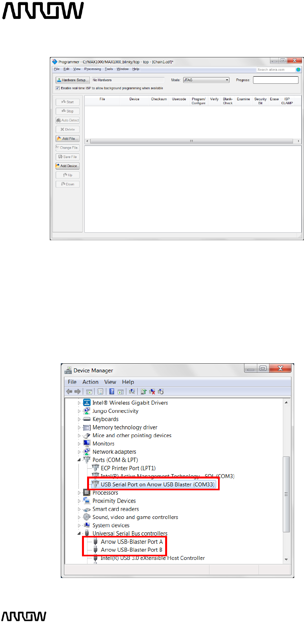Click the Start button in Programmer

click(67, 102)
